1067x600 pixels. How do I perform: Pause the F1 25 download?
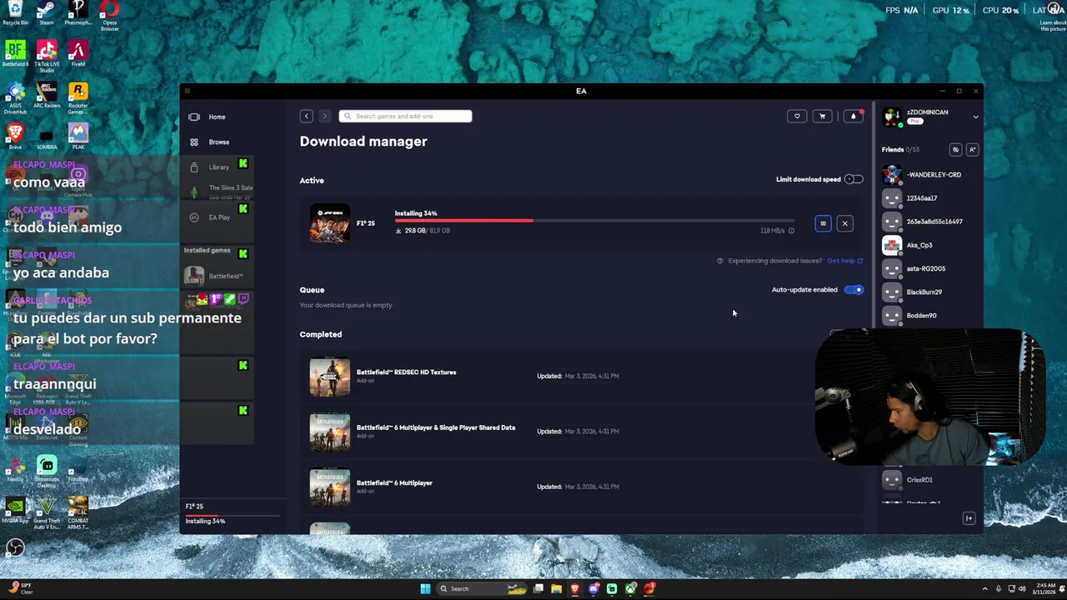[x=823, y=223]
